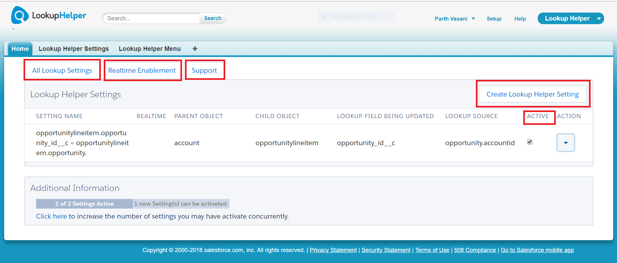Open the Action dropdown for the opportunitylineitem setting
This screenshot has height=263, width=617.
[x=565, y=143]
